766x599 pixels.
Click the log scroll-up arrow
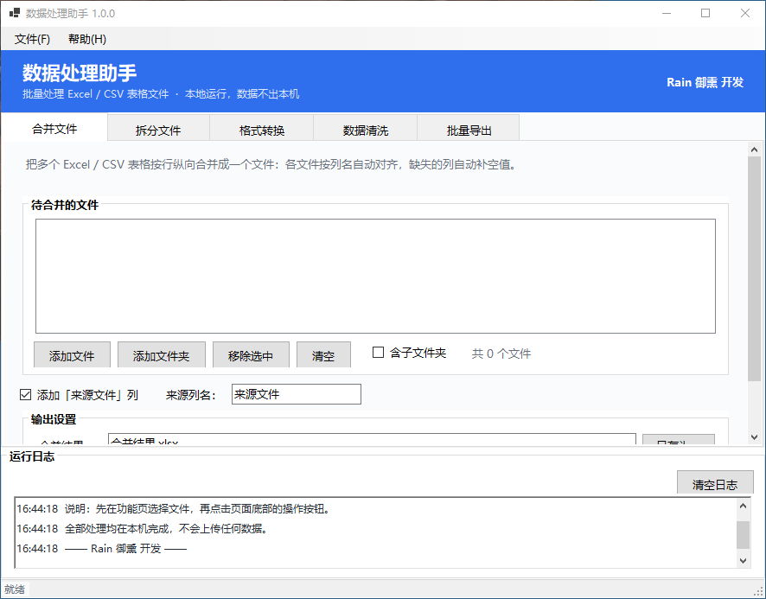tap(743, 506)
